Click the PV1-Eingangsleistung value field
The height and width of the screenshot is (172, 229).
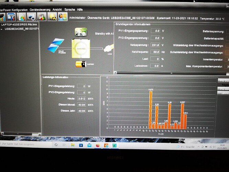(81, 86)
